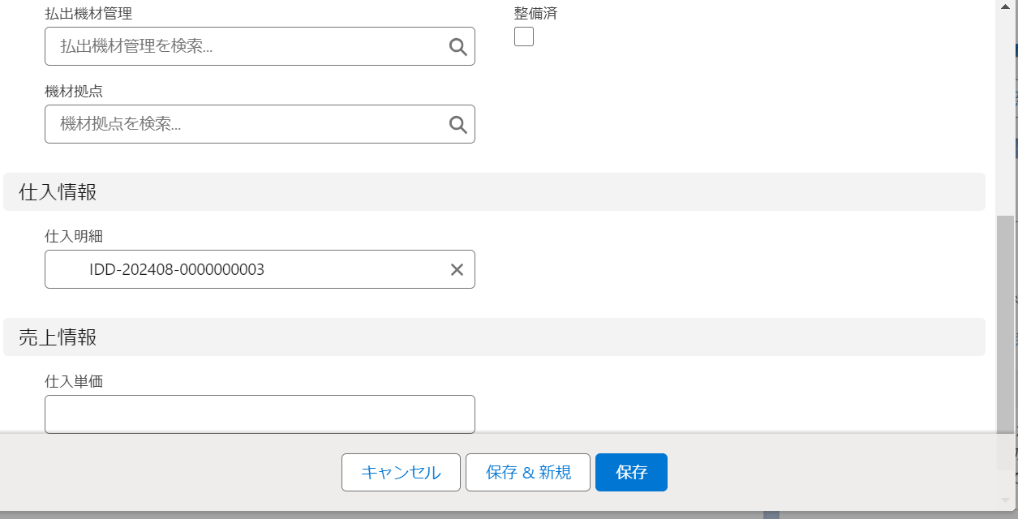Click the search icon in 払出機材管理 field
Image resolution: width=1018 pixels, height=519 pixels.
[457, 47]
